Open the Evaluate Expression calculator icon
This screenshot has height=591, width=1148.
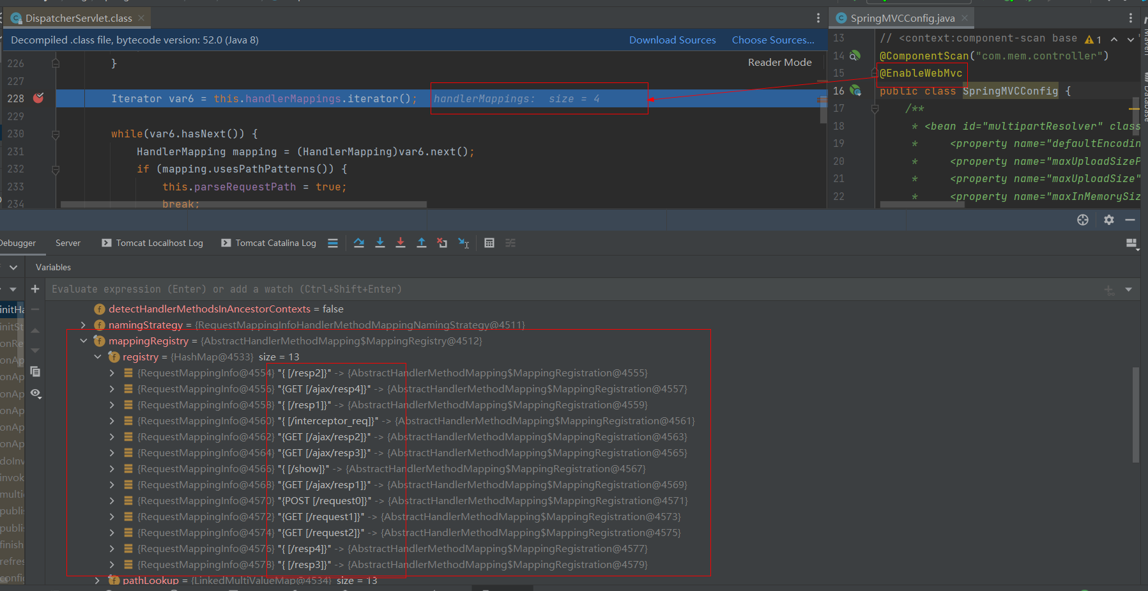[x=489, y=243]
